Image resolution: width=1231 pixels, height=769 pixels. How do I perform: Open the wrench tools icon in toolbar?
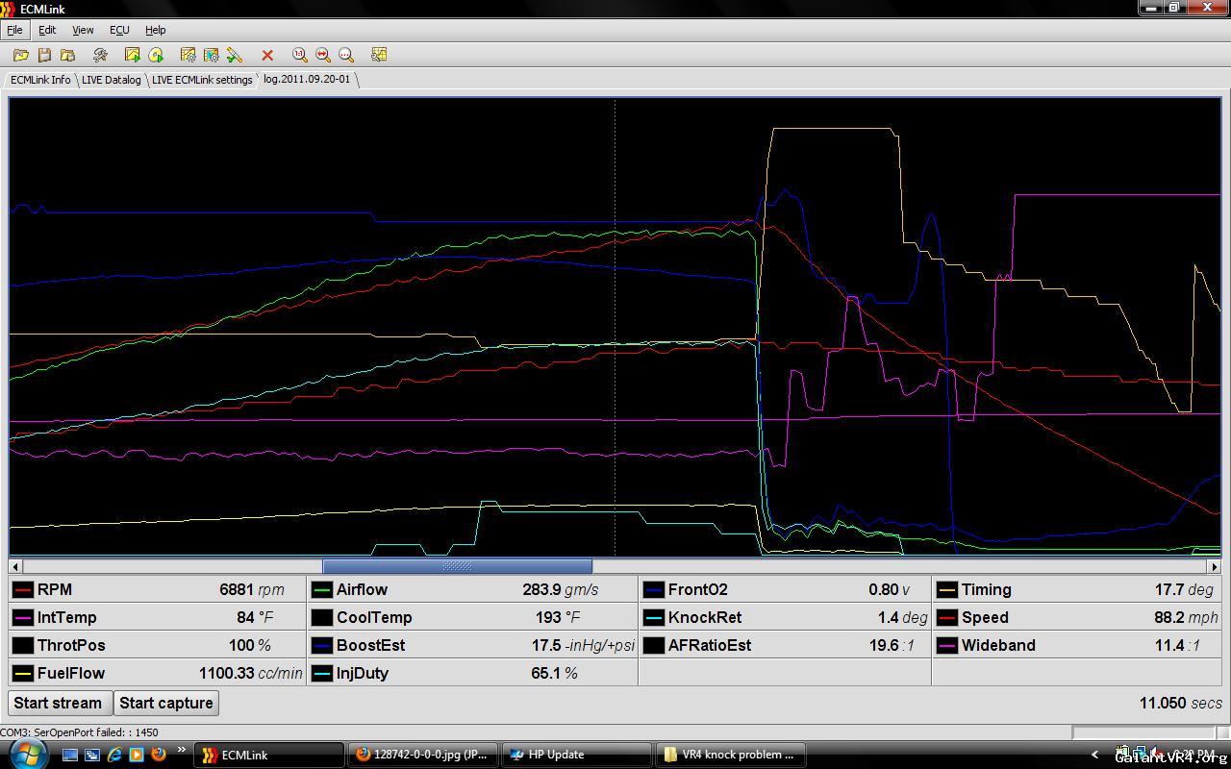tap(100, 56)
